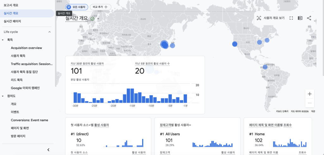Image resolution: width=324 pixels, height=155 pixels.
Task: Open dropdown arrow next to report title
Action: click(98, 19)
